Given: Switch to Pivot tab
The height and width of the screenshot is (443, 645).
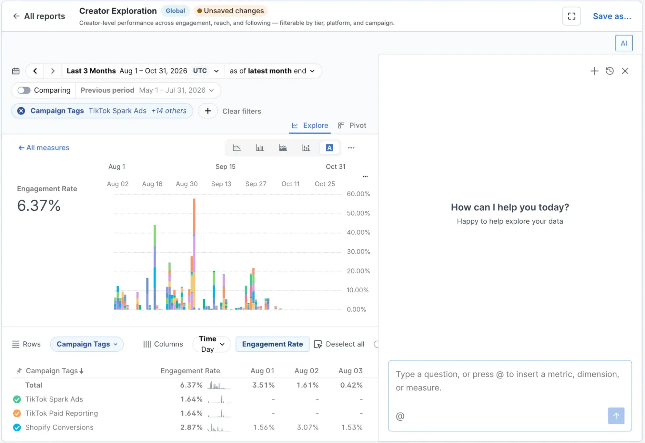Looking at the screenshot, I should 352,126.
